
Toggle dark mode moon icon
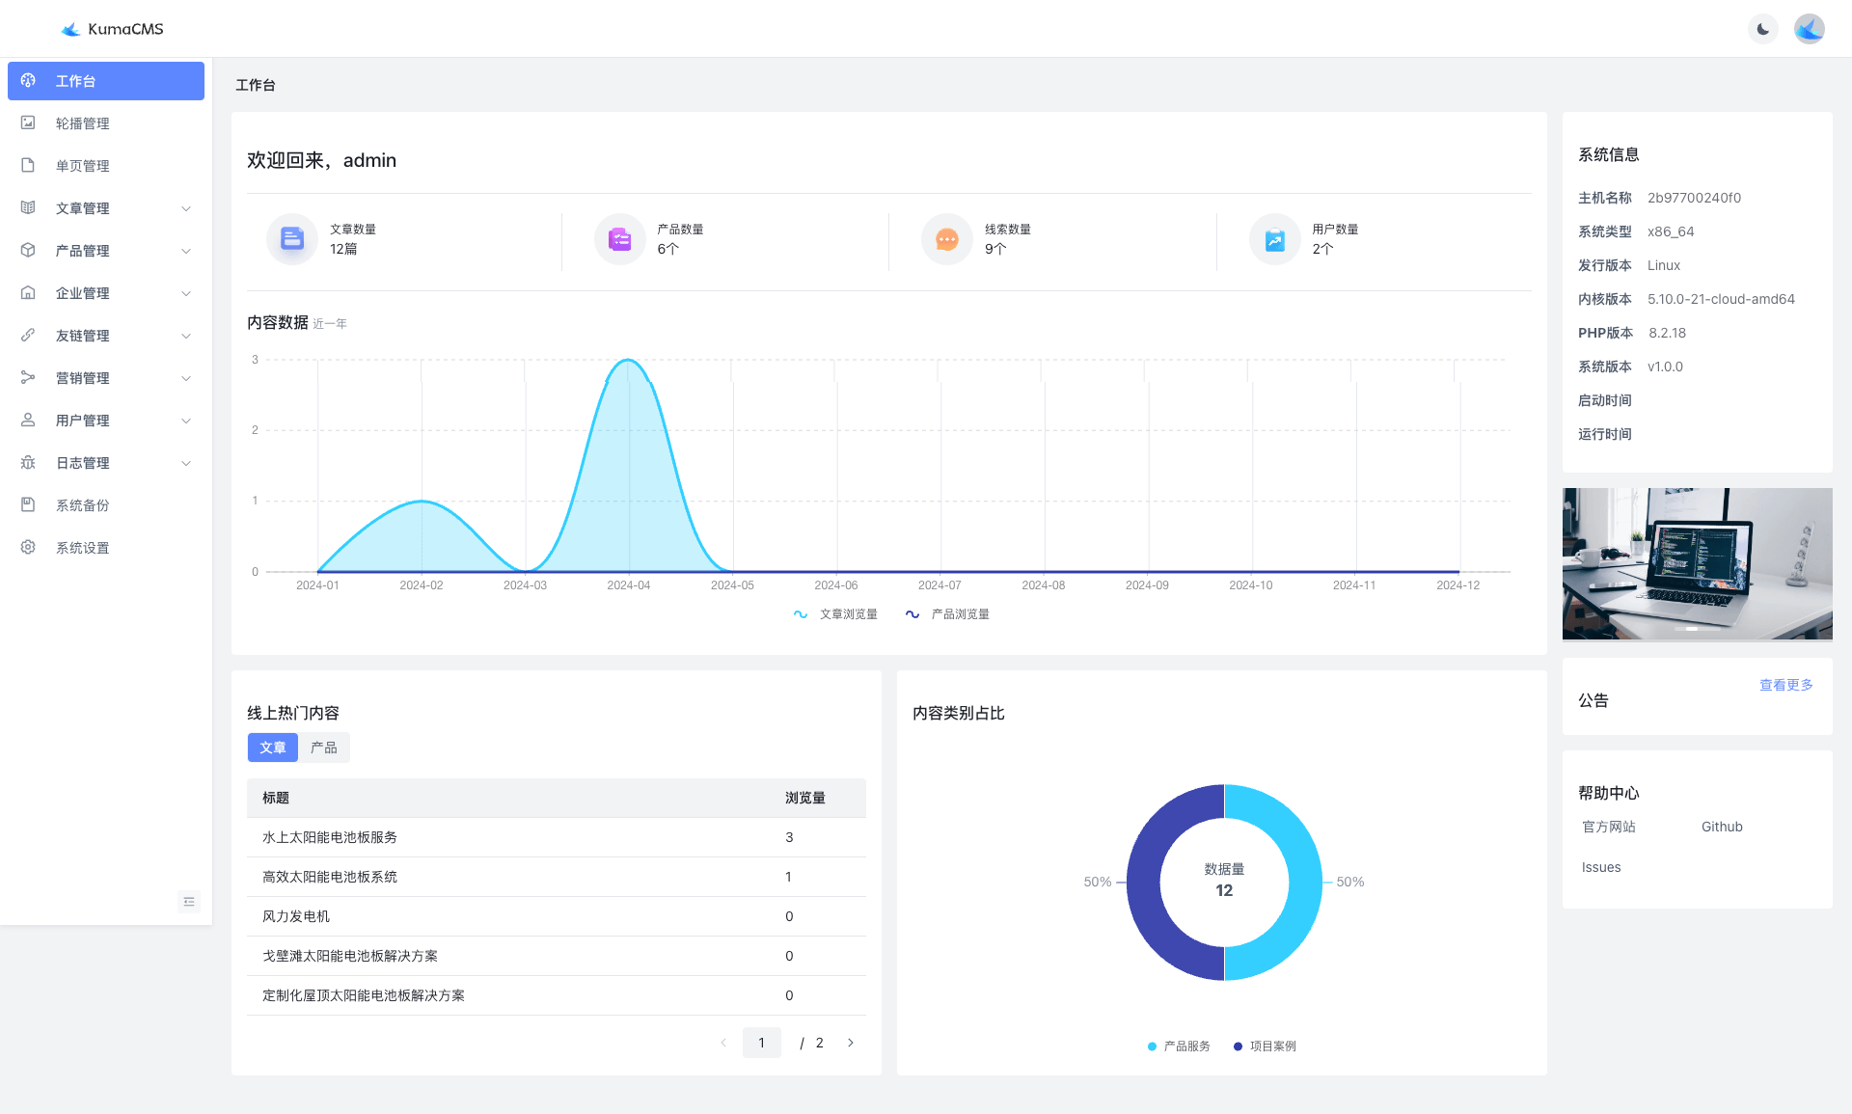(x=1762, y=29)
